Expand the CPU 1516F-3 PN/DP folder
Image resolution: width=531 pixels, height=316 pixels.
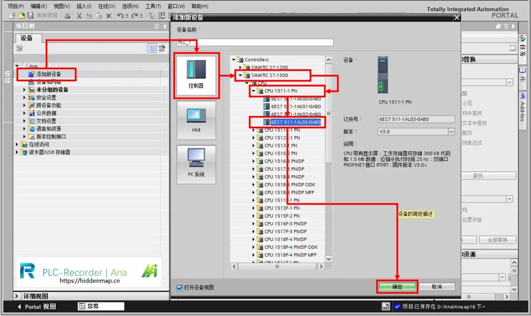(x=253, y=224)
